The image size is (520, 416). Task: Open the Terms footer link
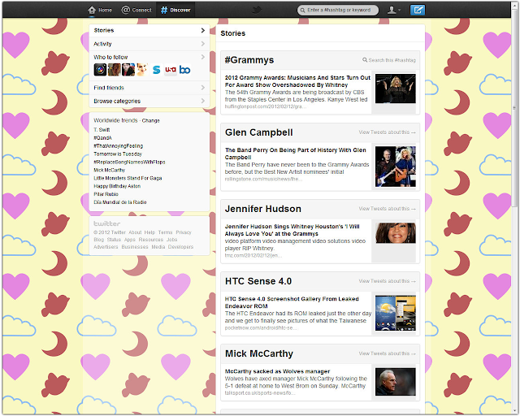pos(165,232)
